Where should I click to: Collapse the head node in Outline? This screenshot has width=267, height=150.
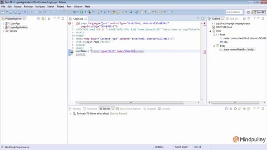pos(214,35)
